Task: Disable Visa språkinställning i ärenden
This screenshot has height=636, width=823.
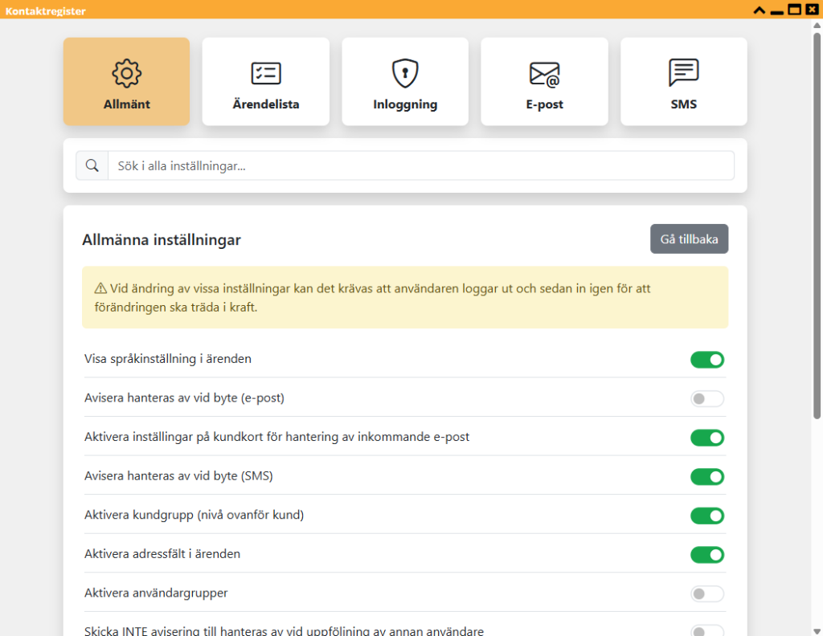Action: (x=707, y=360)
